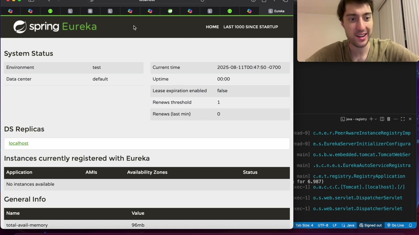The height and width of the screenshot is (235, 419).
Task: Click TomcatWebSer log line in terminal
Action: 362,154
